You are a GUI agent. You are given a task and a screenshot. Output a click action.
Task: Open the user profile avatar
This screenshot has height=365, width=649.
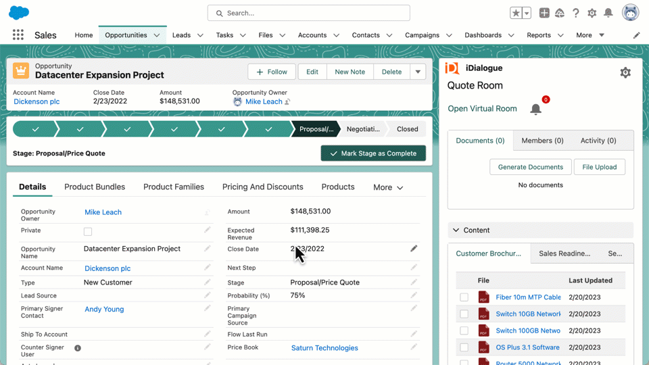[x=630, y=13]
